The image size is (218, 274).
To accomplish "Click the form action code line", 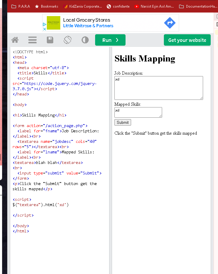I will point(50,126).
